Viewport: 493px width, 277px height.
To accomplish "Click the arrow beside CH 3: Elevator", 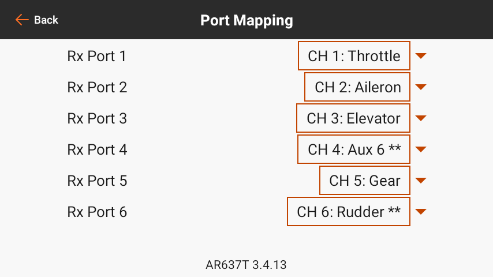I will click(x=421, y=118).
